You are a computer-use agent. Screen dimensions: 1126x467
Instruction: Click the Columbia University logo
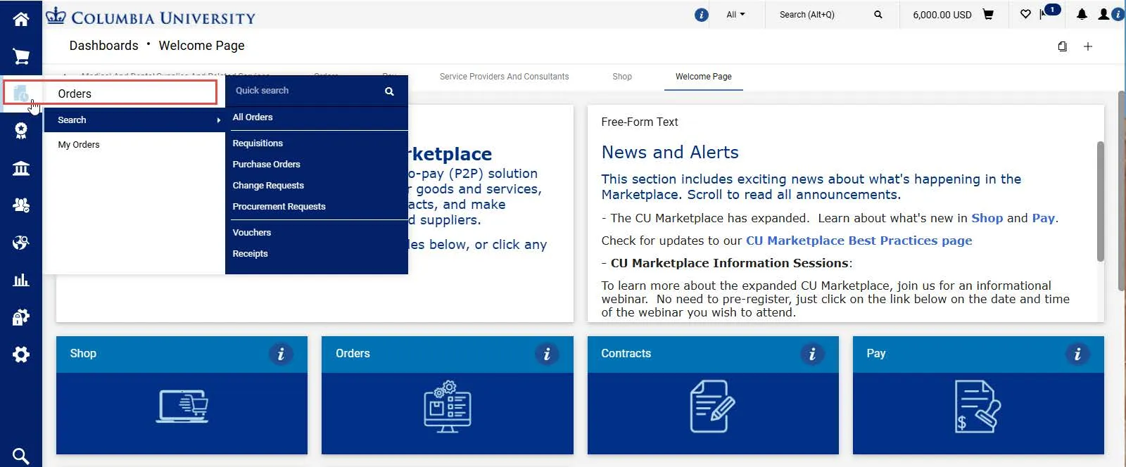pos(151,16)
